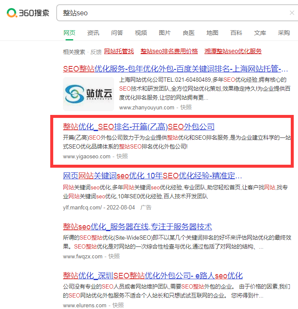Click the 相关搜索 label
The height and width of the screenshot is (309, 298).
[74, 52]
